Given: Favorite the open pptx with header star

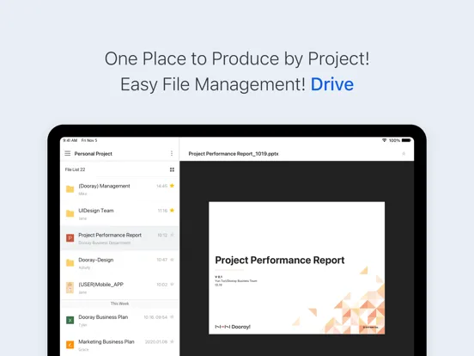Looking at the screenshot, I should click(x=404, y=154).
